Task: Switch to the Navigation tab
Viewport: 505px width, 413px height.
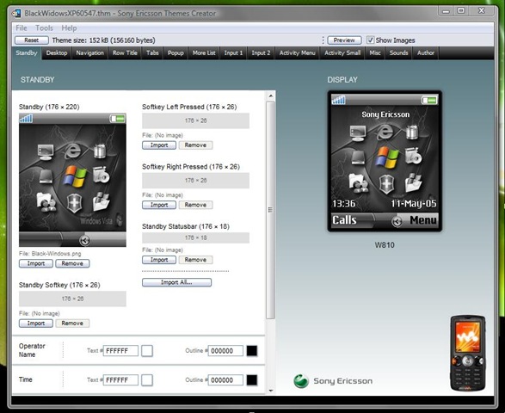Action: pyautogui.click(x=89, y=52)
